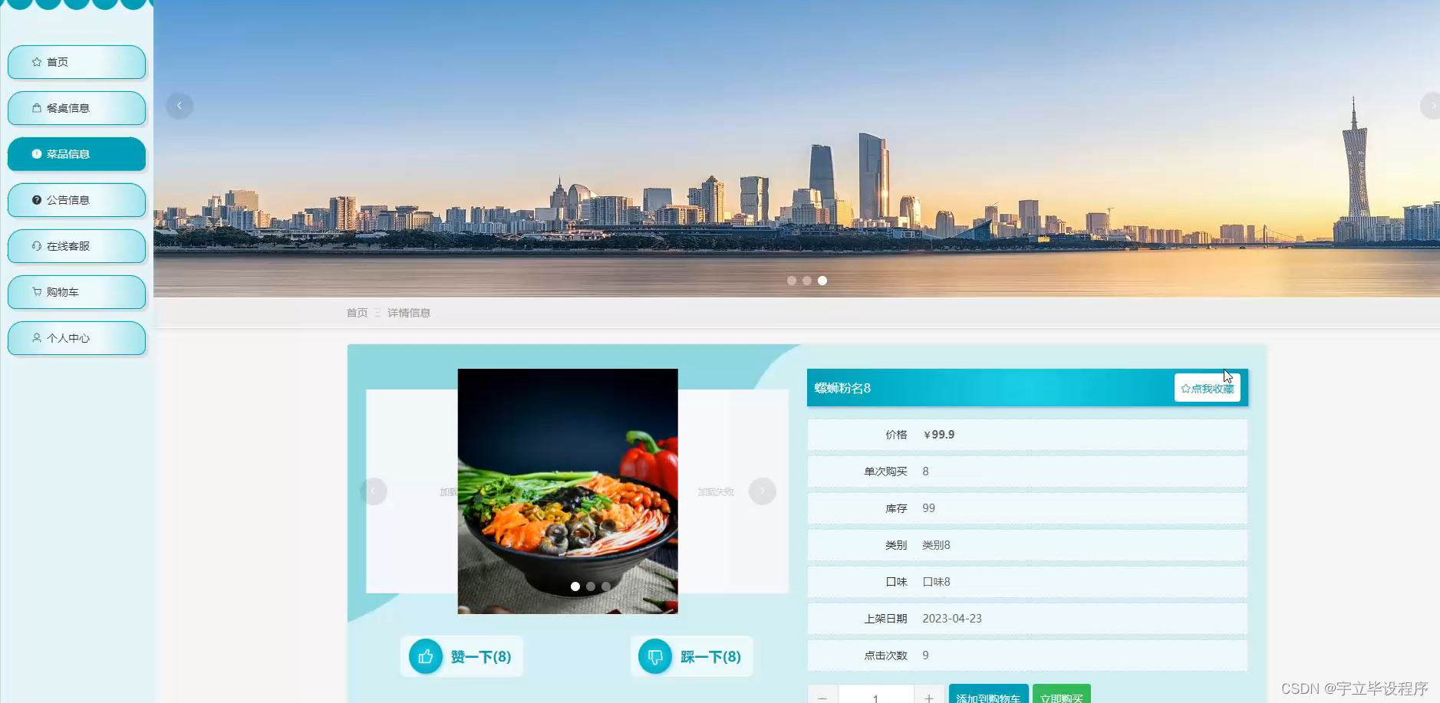This screenshot has width=1440, height=703.
Task: Select first banner carousel dot
Action: [792, 281]
